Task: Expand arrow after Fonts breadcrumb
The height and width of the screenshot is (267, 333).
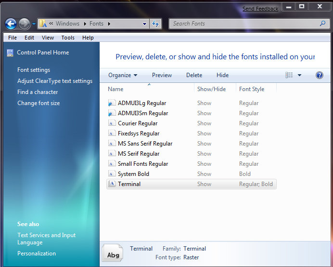Action: click(x=109, y=24)
